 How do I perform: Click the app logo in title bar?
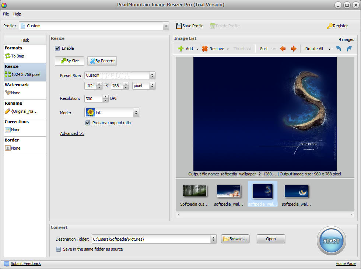coord(4,5)
